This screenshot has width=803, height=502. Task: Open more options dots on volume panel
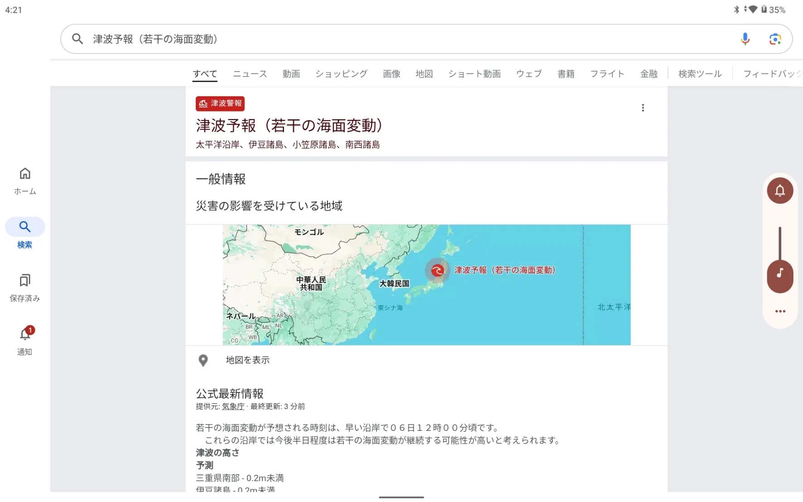pos(780,311)
